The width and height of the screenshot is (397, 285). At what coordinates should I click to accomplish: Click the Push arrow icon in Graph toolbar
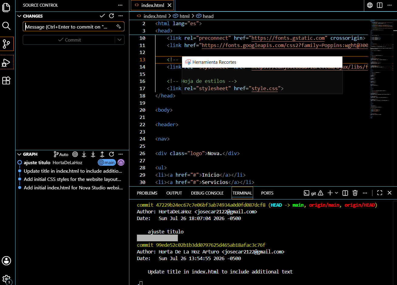pos(102,154)
